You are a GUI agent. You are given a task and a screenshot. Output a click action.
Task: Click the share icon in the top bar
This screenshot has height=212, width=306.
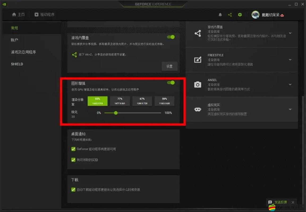(x=230, y=15)
